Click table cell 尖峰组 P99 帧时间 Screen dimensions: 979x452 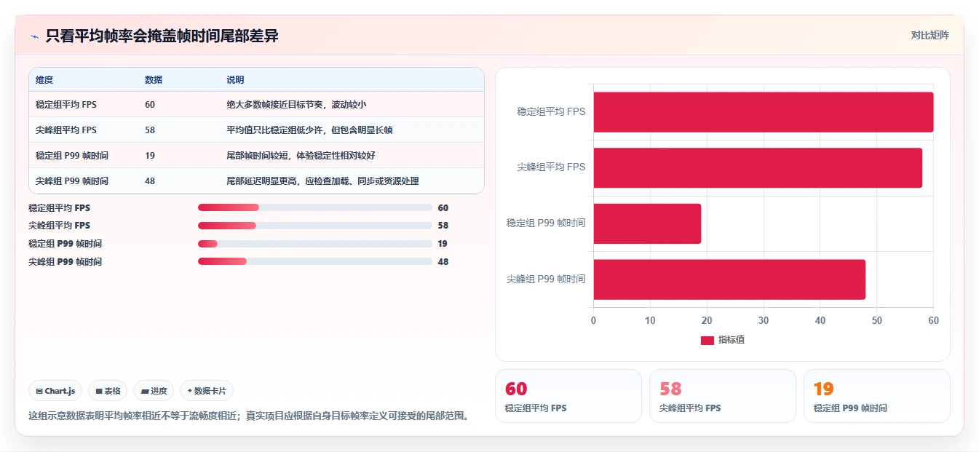point(72,181)
